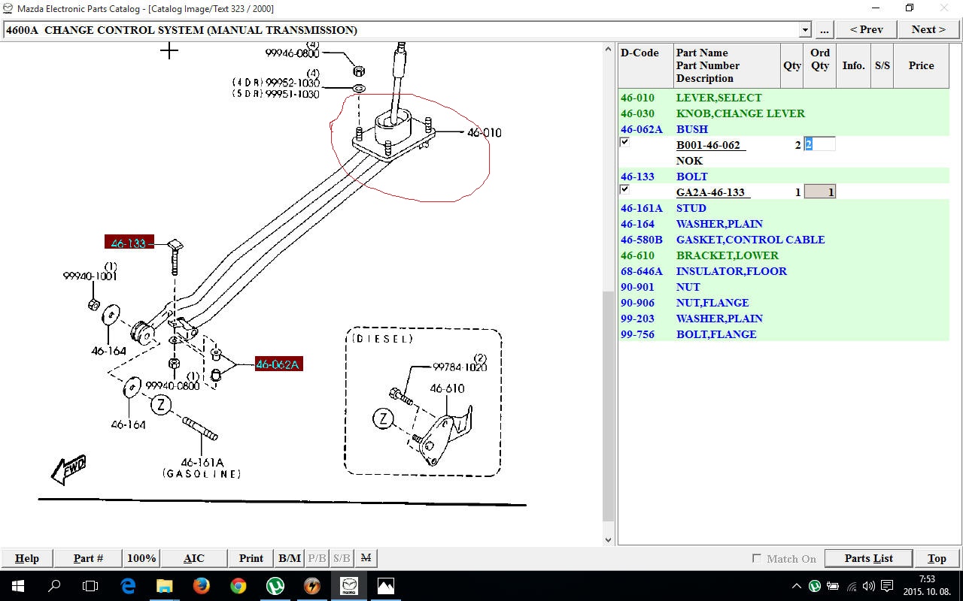Click the Part # button
This screenshot has width=963, height=601.
[x=88, y=558]
